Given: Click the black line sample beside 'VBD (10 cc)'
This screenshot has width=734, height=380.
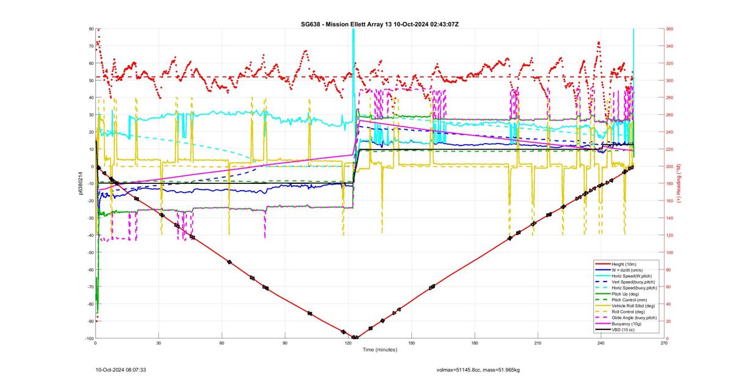Looking at the screenshot, I should 602,329.
